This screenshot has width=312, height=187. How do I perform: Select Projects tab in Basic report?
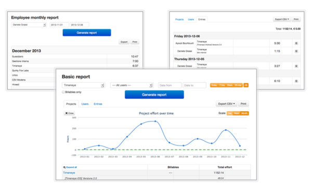[x=71, y=104]
